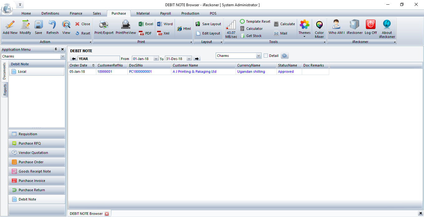Click the Log Off power icon
Image resolution: width=424 pixels, height=217 pixels.
click(x=371, y=25)
